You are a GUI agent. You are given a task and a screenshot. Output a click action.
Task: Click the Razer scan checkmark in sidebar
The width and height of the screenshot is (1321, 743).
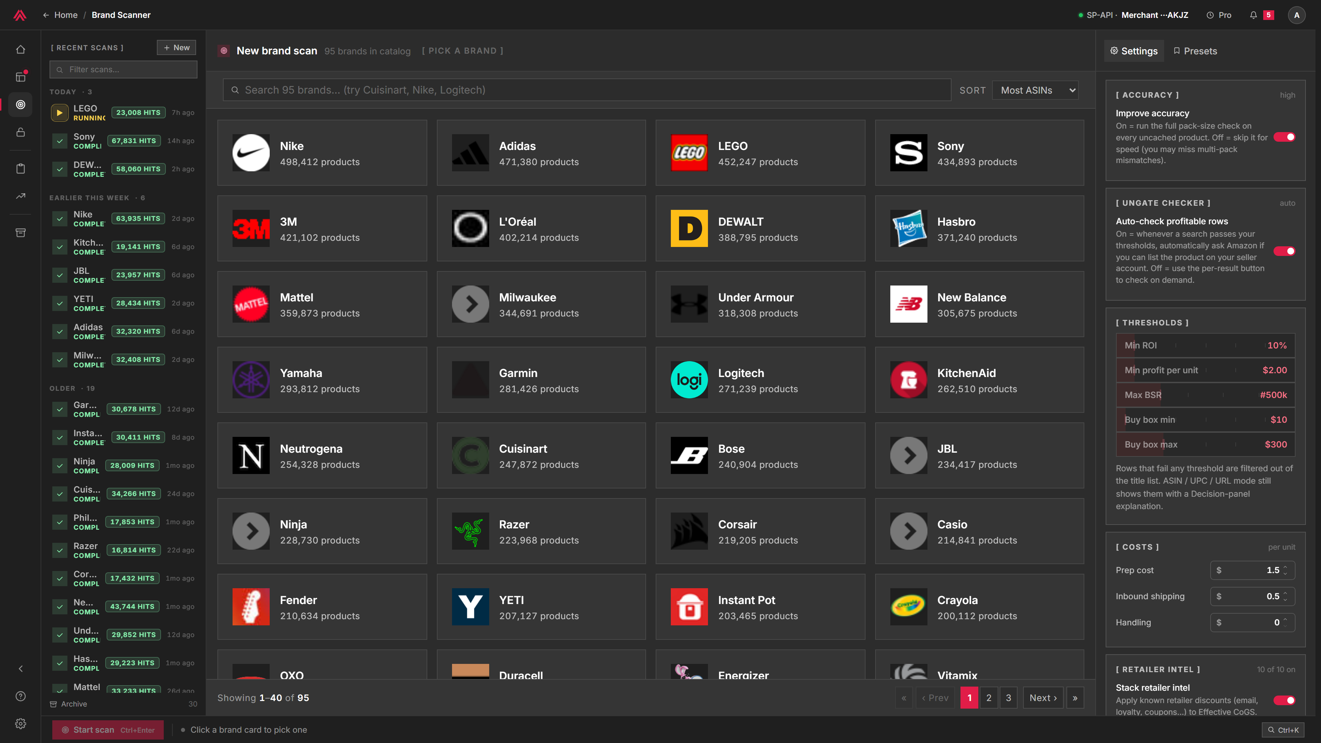tap(60, 550)
